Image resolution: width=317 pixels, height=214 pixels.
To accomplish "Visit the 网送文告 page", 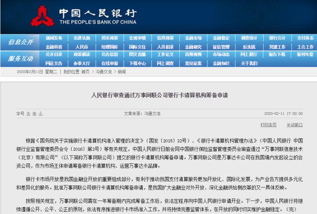I will [54, 63].
